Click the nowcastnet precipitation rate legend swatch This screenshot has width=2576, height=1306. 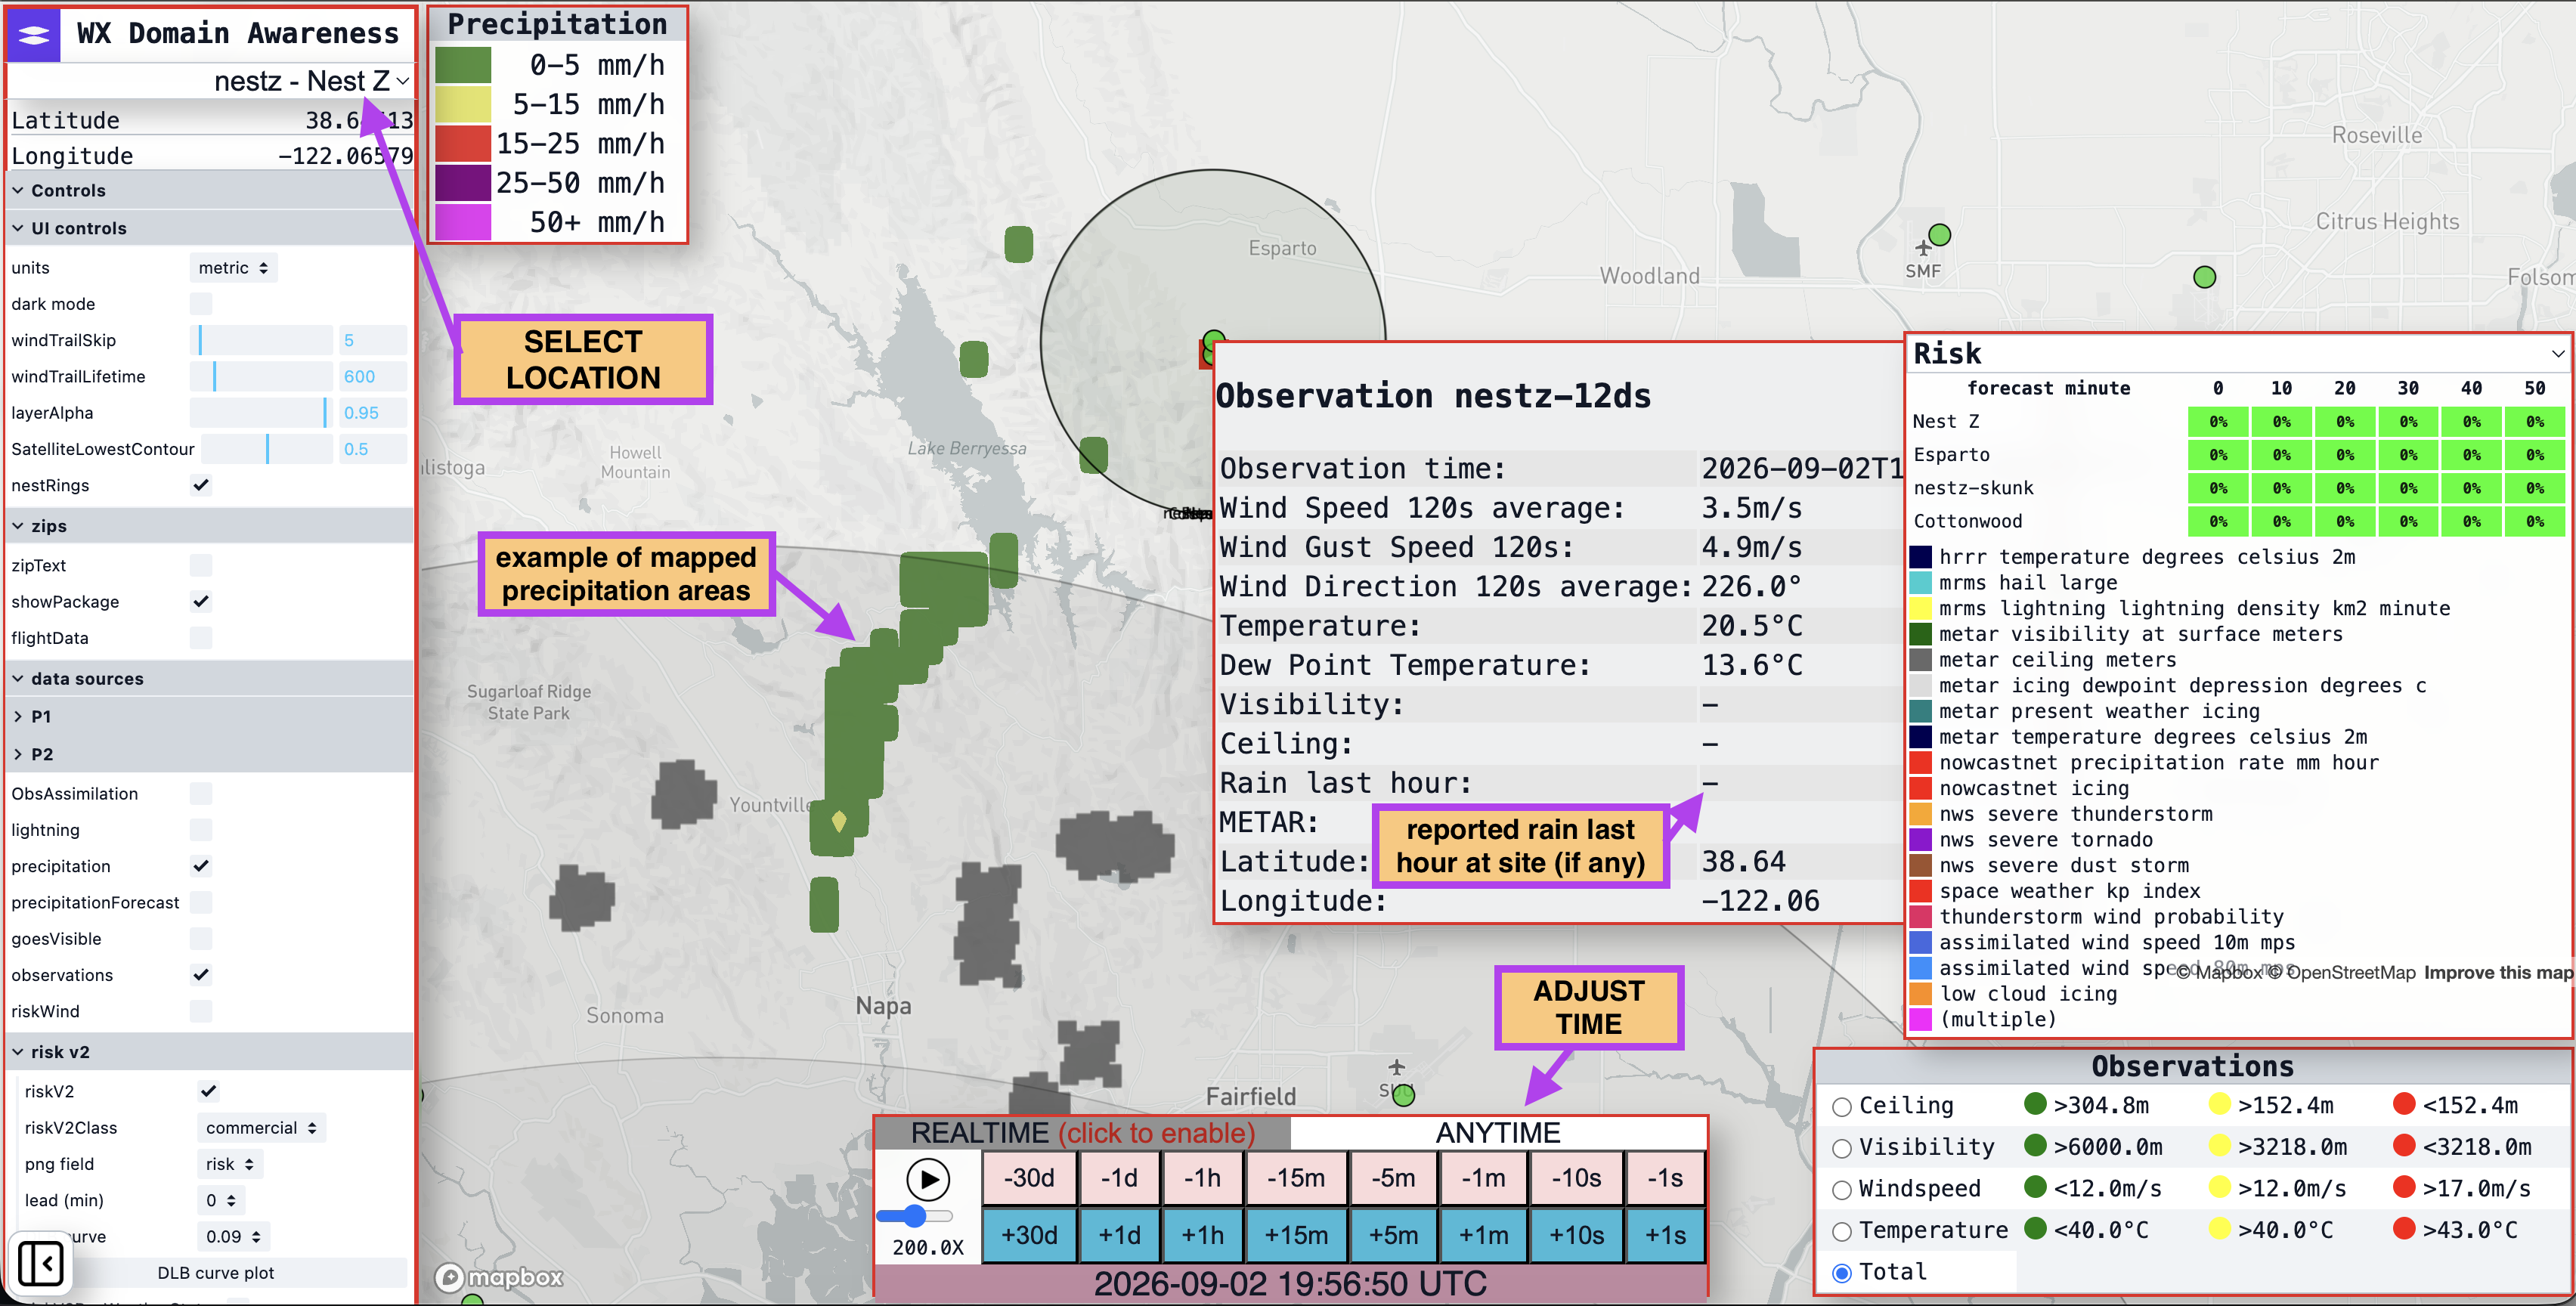click(1920, 763)
